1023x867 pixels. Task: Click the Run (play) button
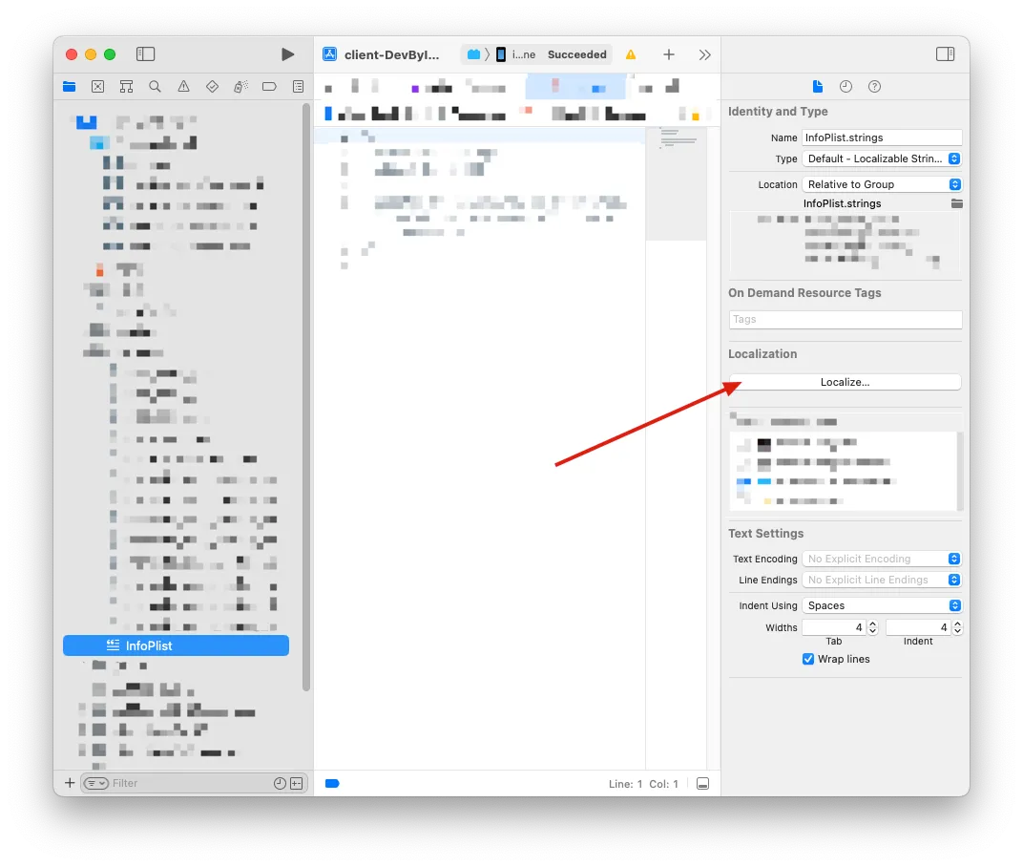click(x=287, y=54)
